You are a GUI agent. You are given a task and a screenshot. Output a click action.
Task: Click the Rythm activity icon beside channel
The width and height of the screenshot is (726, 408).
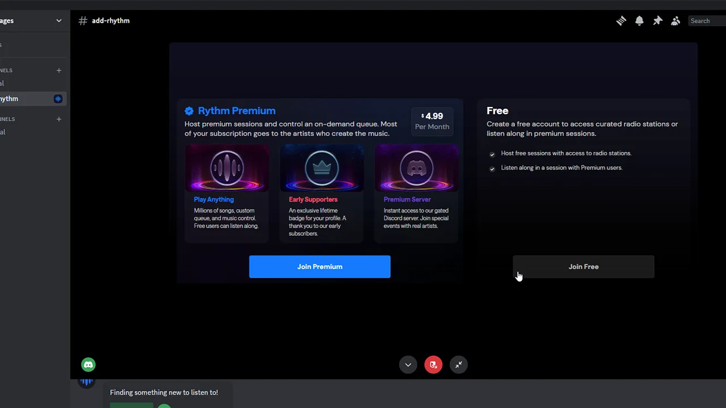pyautogui.click(x=58, y=99)
